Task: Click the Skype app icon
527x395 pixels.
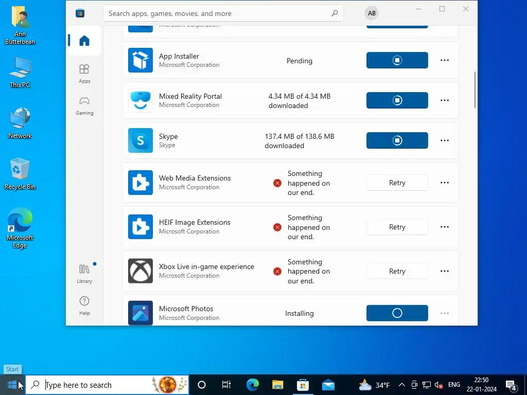Action: coord(140,140)
